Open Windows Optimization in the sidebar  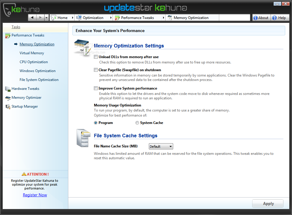(38, 71)
